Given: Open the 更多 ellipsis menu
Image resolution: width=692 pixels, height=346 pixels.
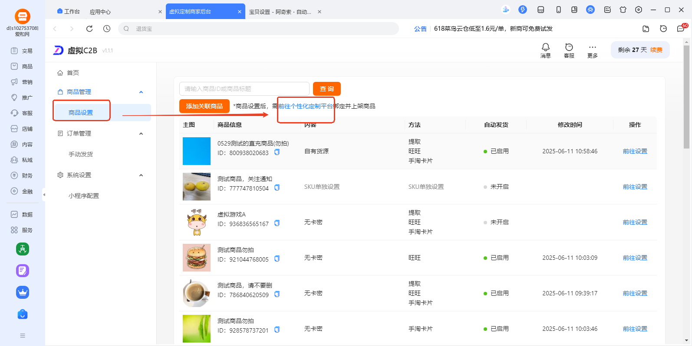Looking at the screenshot, I should (593, 50).
